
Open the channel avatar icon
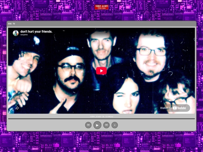(x=16, y=33)
